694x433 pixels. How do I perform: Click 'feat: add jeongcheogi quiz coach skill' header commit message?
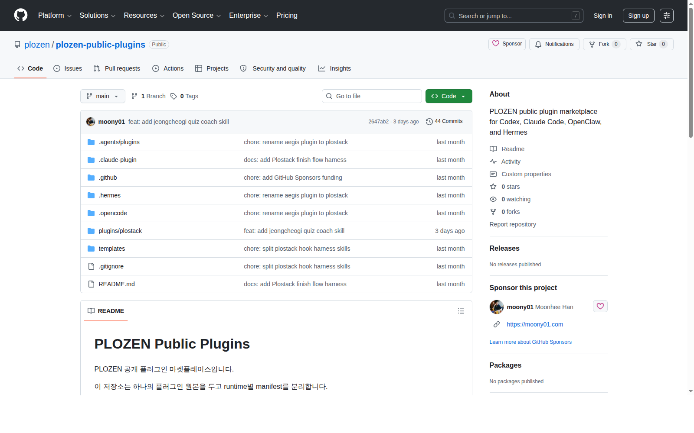click(x=179, y=122)
